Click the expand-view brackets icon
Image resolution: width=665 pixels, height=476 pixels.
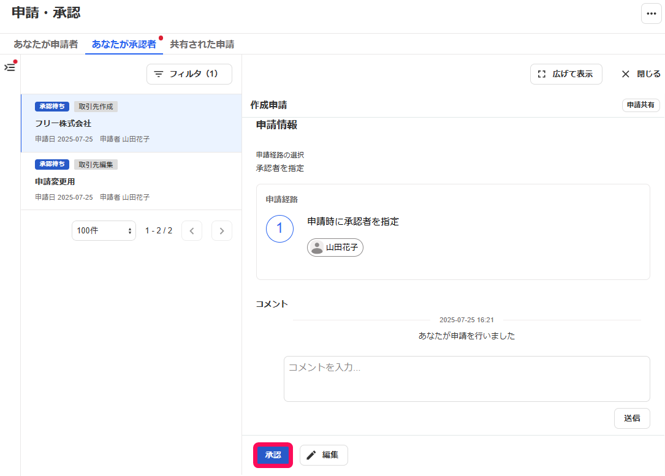point(542,74)
